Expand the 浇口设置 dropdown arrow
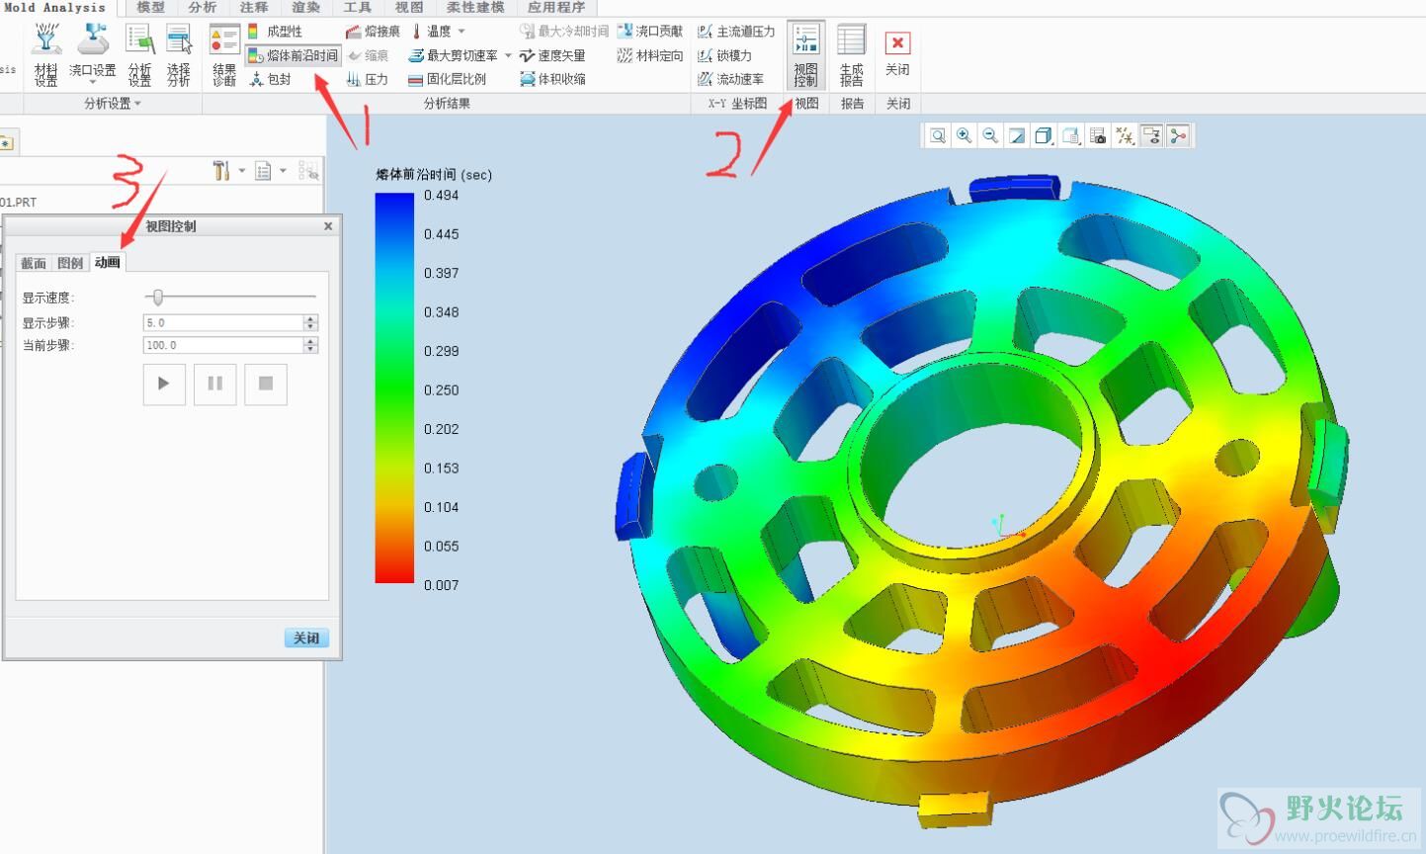Screen dimensions: 1426x854 point(92,83)
